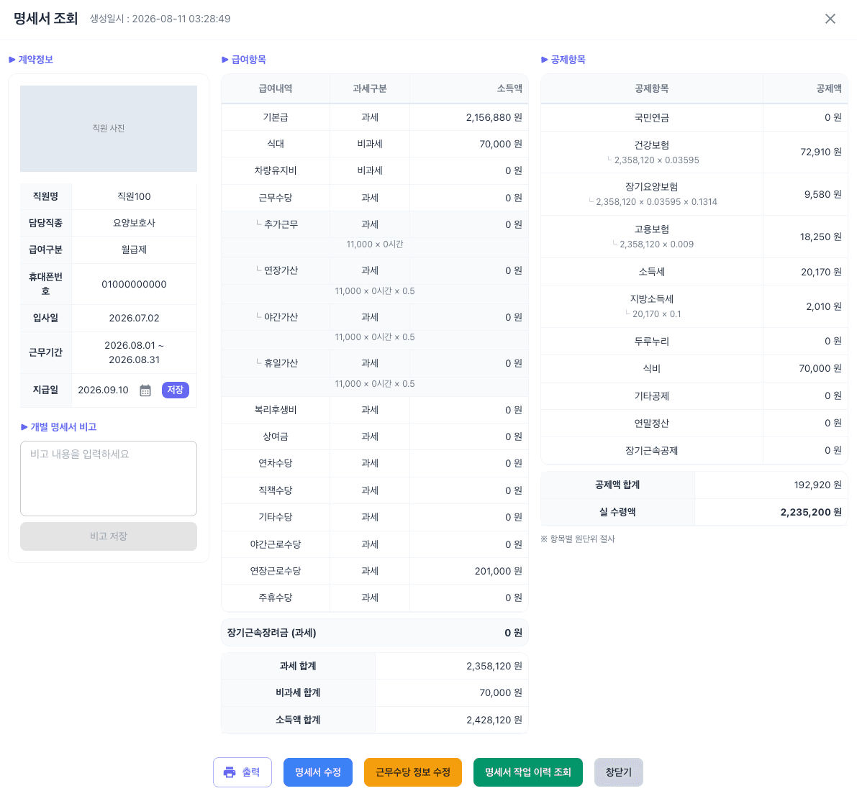Click the 명세서 수정 button
Image resolution: width=857 pixels, height=796 pixels.
[x=317, y=772]
